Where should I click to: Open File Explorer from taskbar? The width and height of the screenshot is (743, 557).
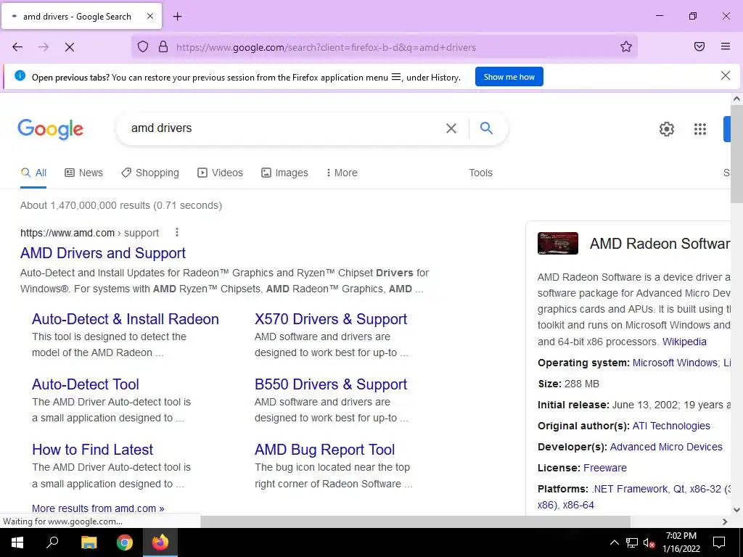(x=89, y=542)
